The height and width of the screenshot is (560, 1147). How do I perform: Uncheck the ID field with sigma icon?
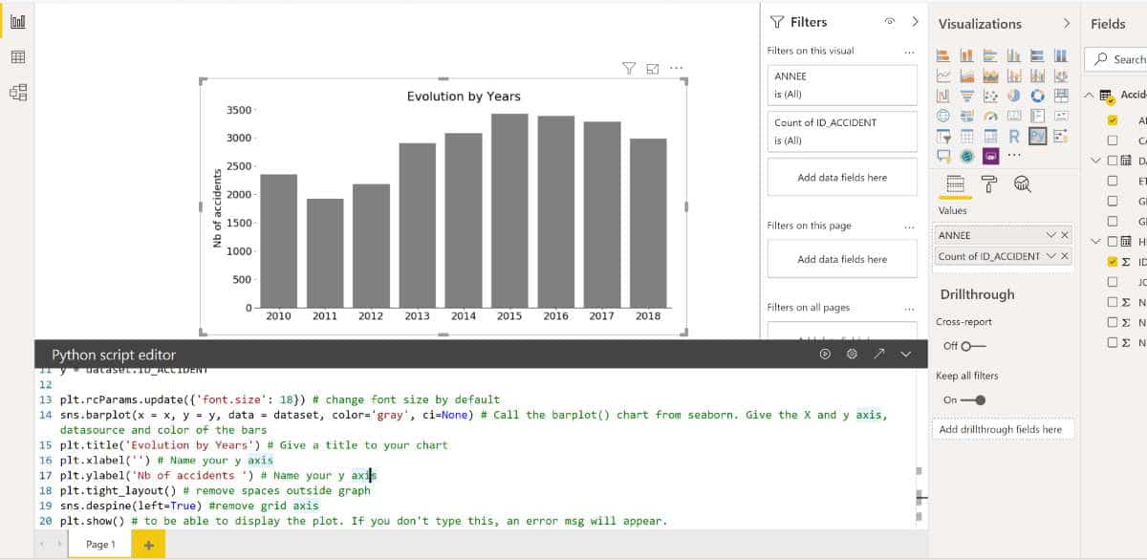(x=1112, y=261)
